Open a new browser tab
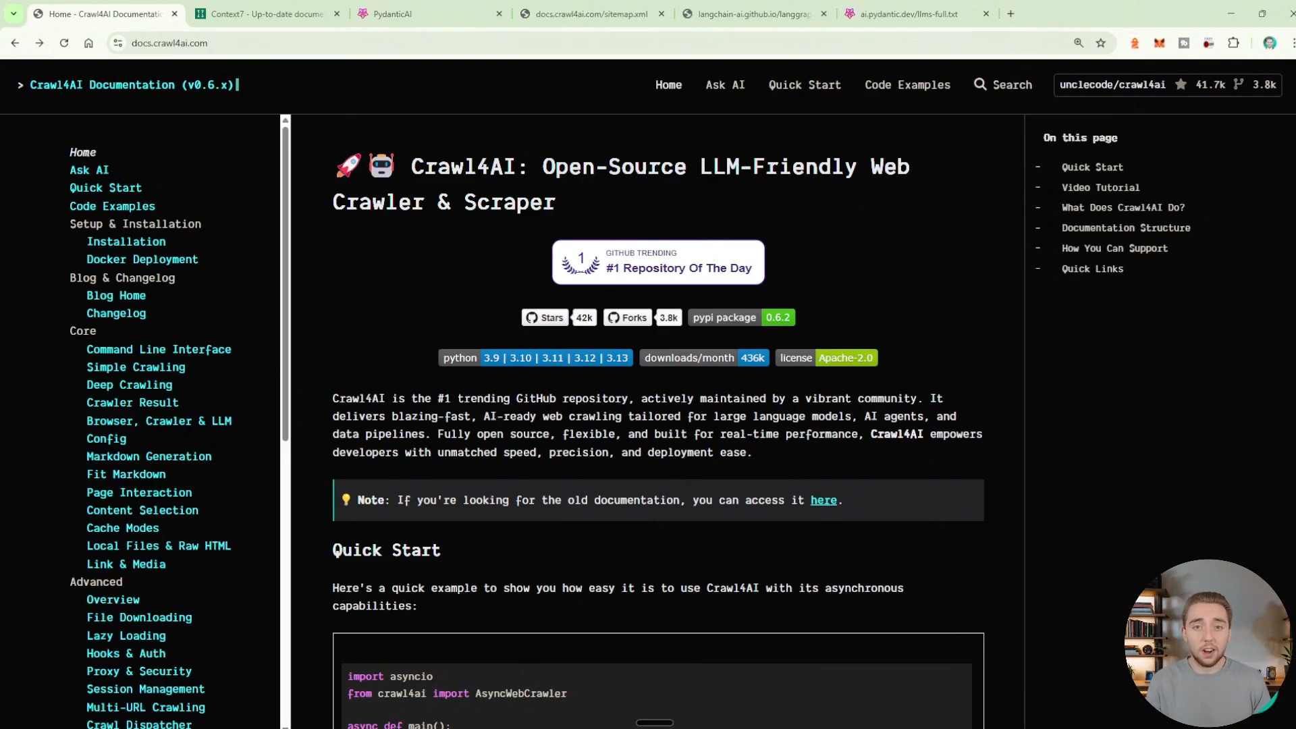This screenshot has width=1296, height=729. (1010, 13)
